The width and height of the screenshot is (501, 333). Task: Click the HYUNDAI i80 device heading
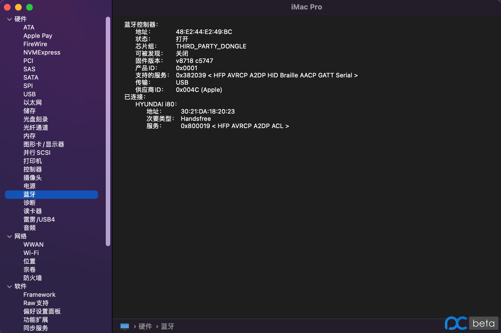pyautogui.click(x=156, y=104)
